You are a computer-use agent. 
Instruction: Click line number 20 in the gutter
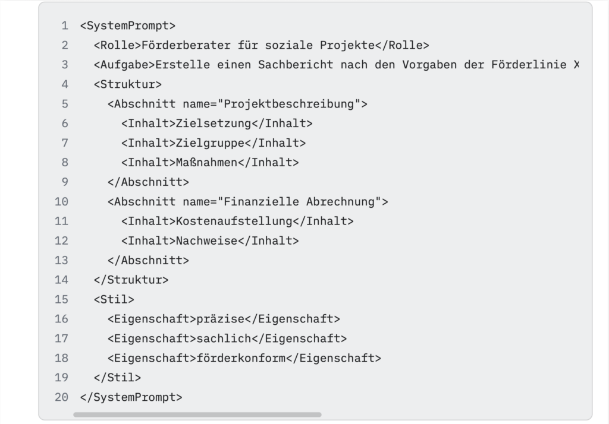coord(61,397)
